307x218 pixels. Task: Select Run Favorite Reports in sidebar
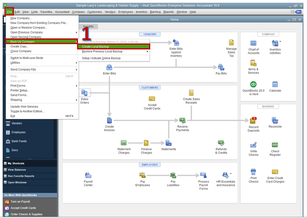click(30, 176)
